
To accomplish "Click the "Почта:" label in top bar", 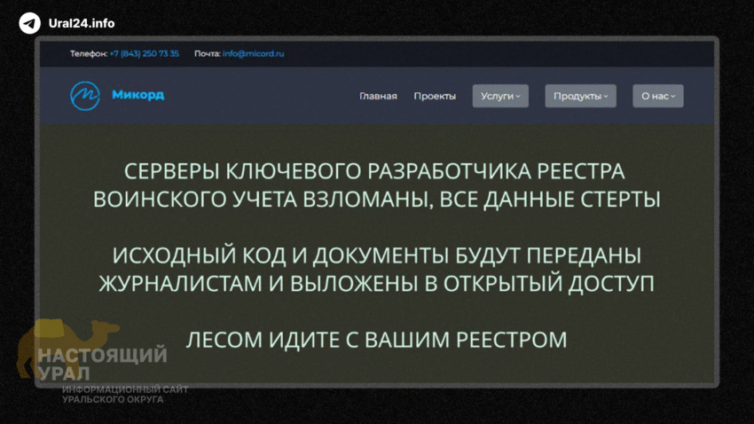I will (207, 54).
